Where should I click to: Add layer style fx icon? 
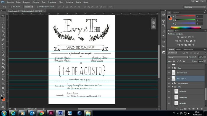181,109
